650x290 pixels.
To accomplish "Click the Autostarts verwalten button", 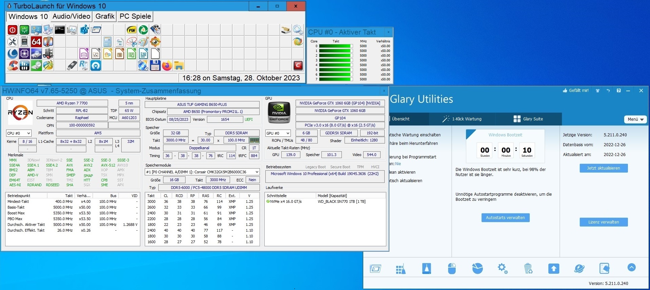I will (x=505, y=218).
